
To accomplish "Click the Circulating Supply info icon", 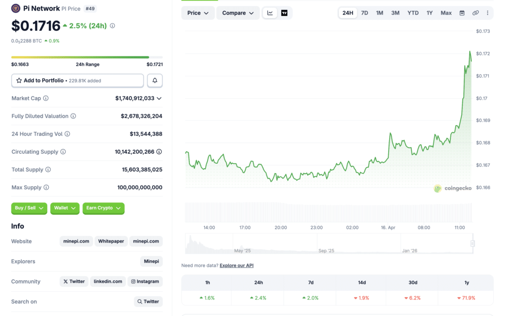I will pyautogui.click(x=63, y=152).
